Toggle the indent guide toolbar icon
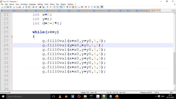The width and height of the screenshot is (176, 99). pos(67,7)
